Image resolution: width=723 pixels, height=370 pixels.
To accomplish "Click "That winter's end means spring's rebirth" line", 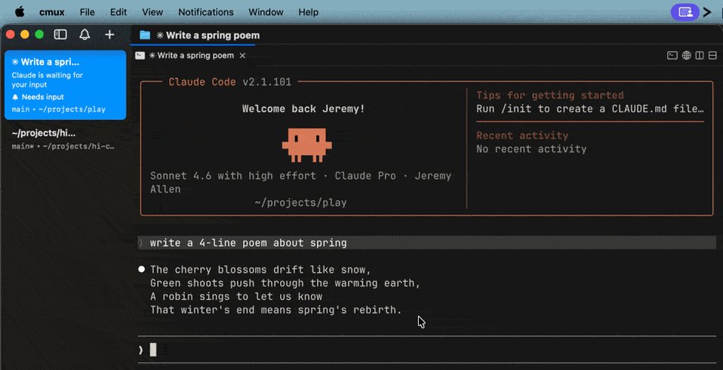I will click(276, 310).
